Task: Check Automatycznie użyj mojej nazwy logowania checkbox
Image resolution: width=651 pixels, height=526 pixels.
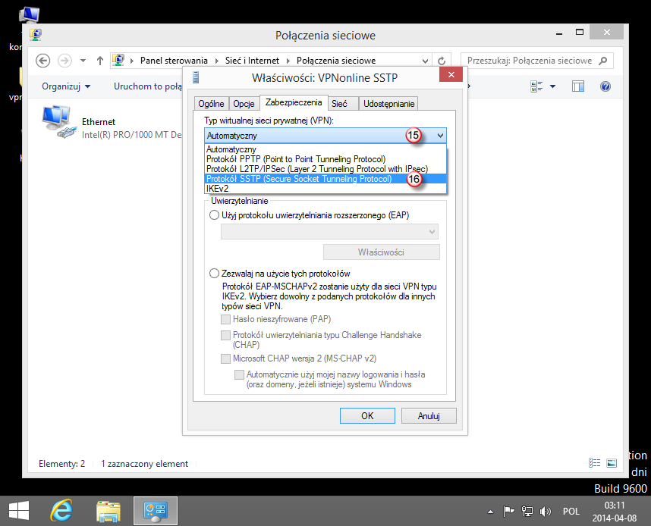Action: 239,375
